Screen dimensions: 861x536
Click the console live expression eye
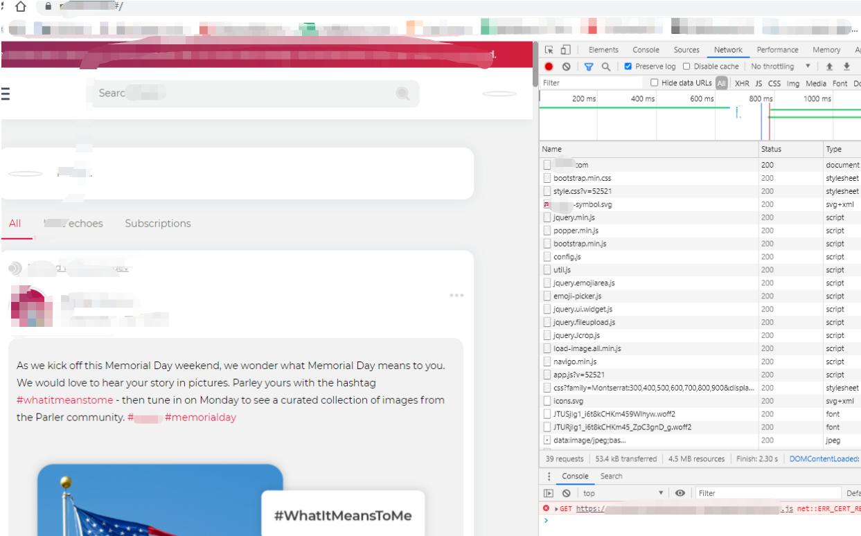pyautogui.click(x=680, y=493)
